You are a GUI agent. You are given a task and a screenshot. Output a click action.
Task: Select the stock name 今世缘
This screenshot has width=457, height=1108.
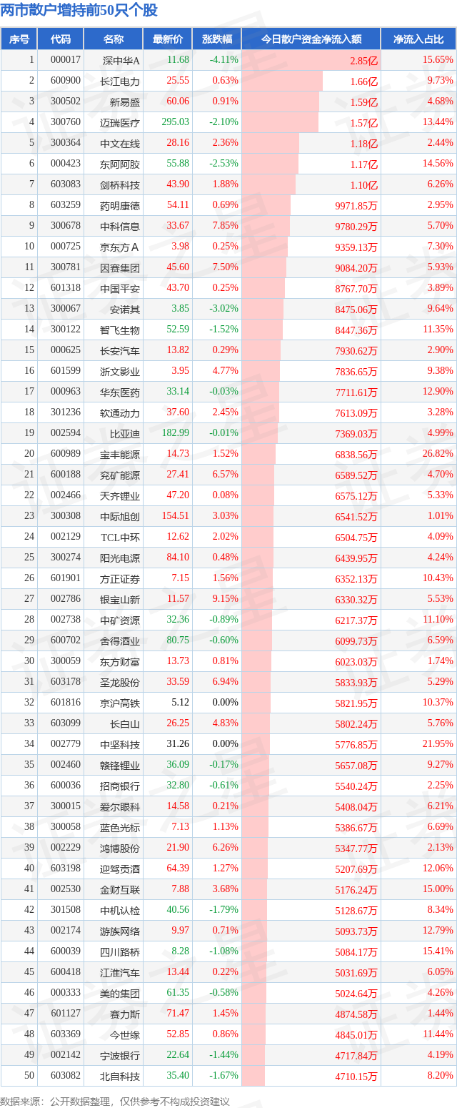[126, 1034]
